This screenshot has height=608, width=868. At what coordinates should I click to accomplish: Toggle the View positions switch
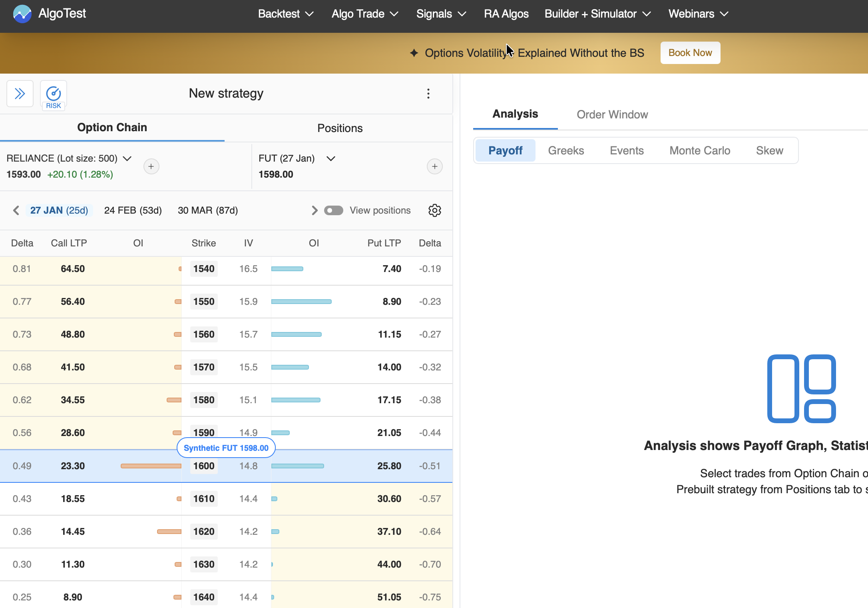pos(333,210)
